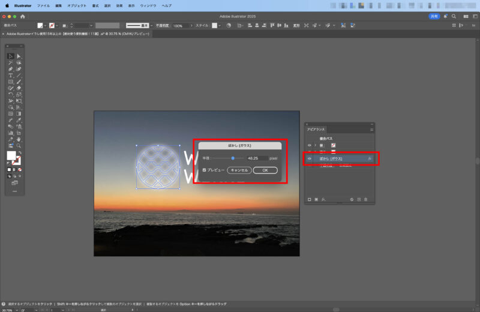Click the キャンセル button
Screen dimensions: 480x312
239,170
